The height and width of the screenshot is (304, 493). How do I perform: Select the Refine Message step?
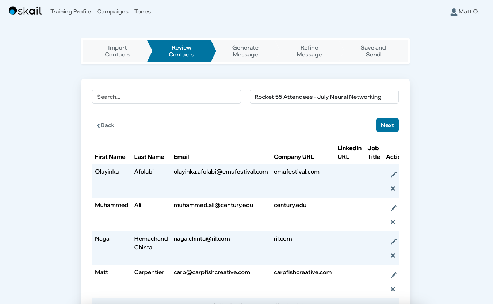[309, 51]
